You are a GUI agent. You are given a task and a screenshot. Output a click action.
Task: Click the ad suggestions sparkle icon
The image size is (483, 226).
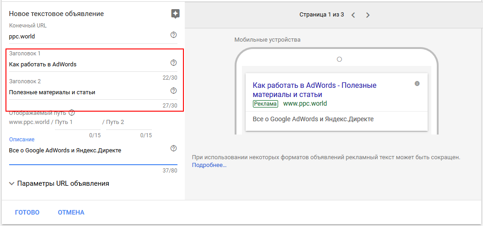click(x=175, y=14)
